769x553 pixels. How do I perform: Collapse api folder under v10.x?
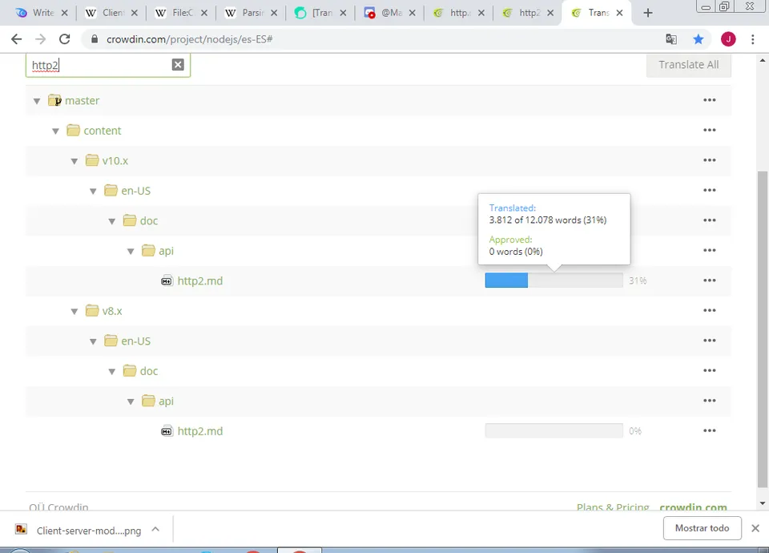pos(131,251)
